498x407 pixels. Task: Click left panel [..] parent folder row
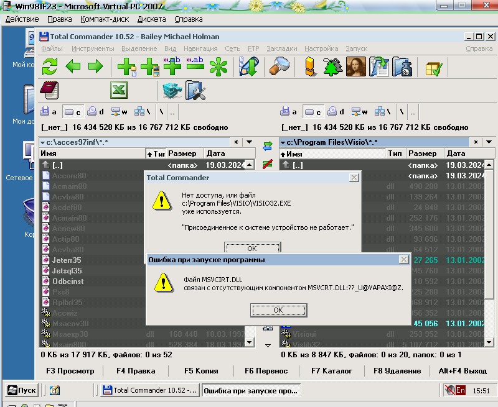click(x=142, y=165)
